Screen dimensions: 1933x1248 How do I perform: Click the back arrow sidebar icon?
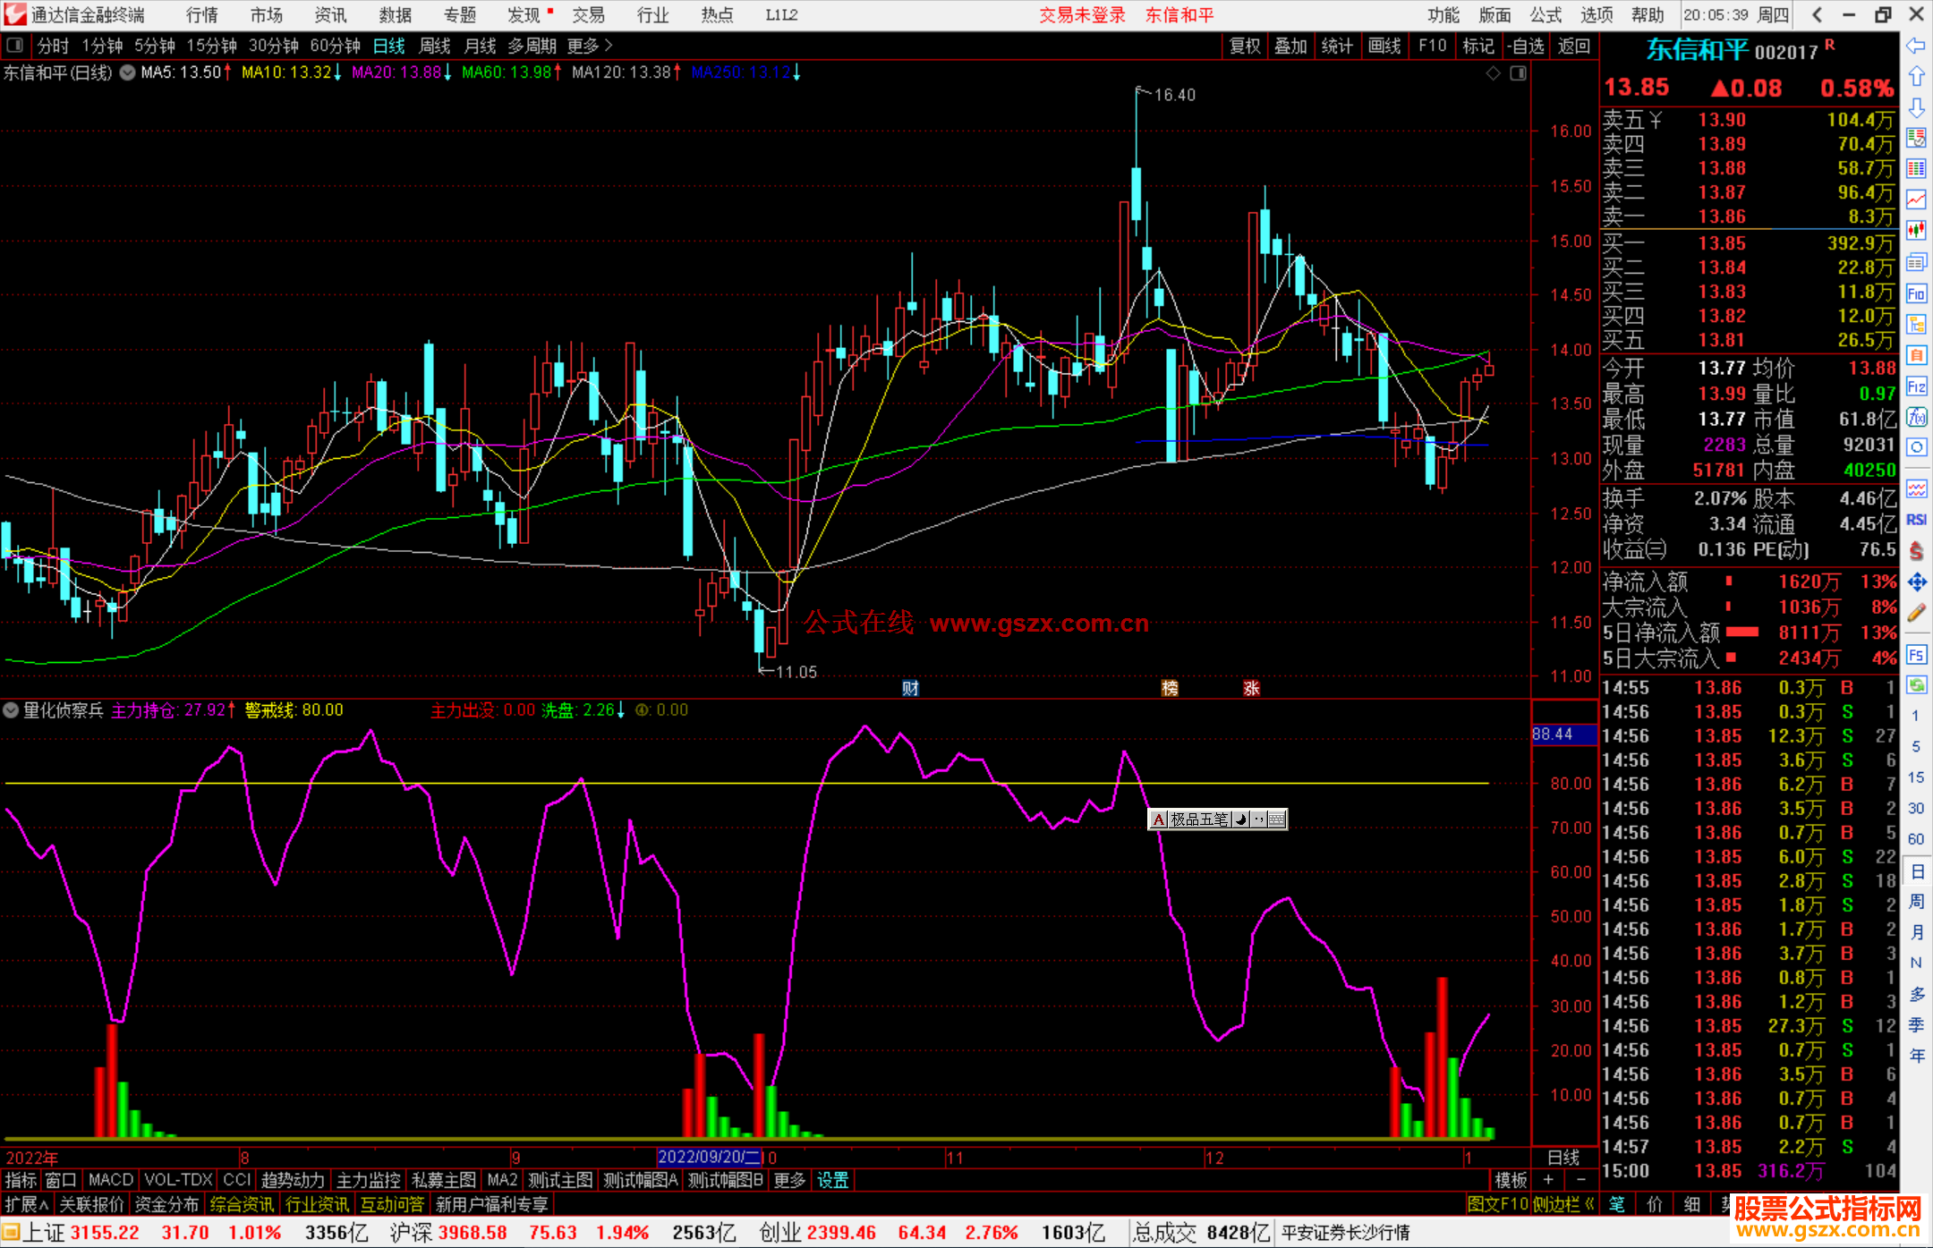pos(1916,46)
